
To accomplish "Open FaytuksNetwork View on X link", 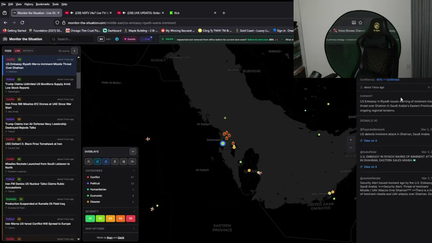I will tap(369, 141).
